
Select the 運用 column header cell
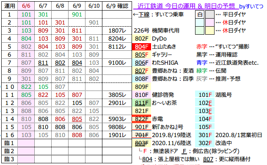click(x=10, y=6)
